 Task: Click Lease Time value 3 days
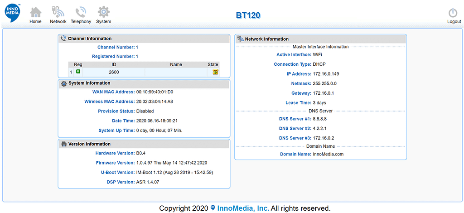click(x=319, y=103)
